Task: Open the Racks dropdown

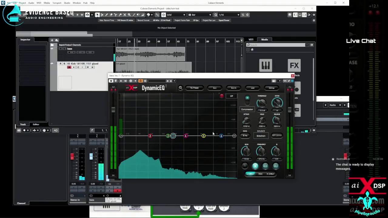Action: 336,105
